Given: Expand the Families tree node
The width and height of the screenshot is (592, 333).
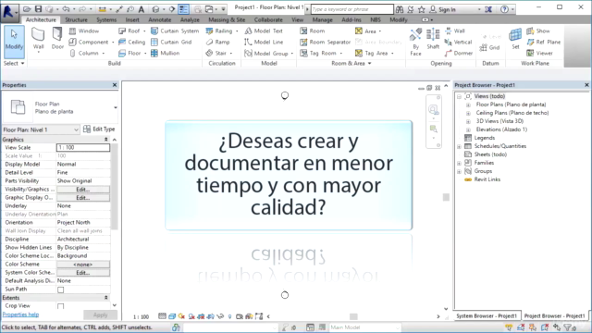Looking at the screenshot, I should (x=459, y=163).
